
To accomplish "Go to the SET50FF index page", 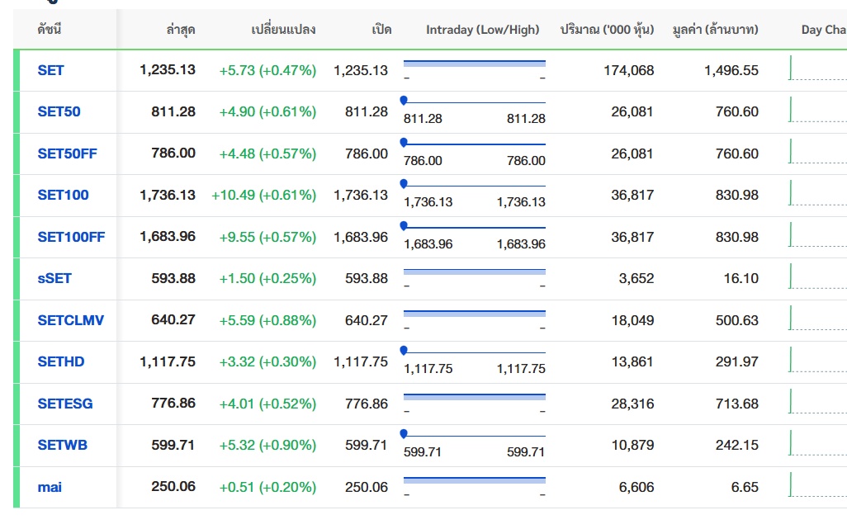I will click(x=67, y=154).
